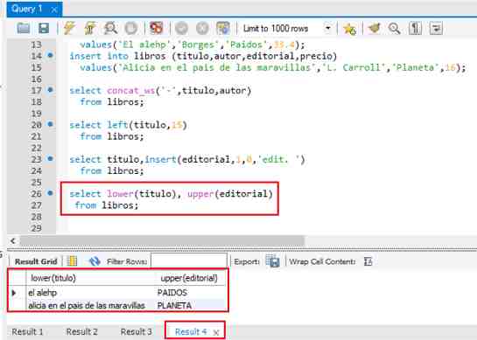This screenshot has height=340, width=477.
Task: Select the Query 1 tab
Action: click(34, 9)
